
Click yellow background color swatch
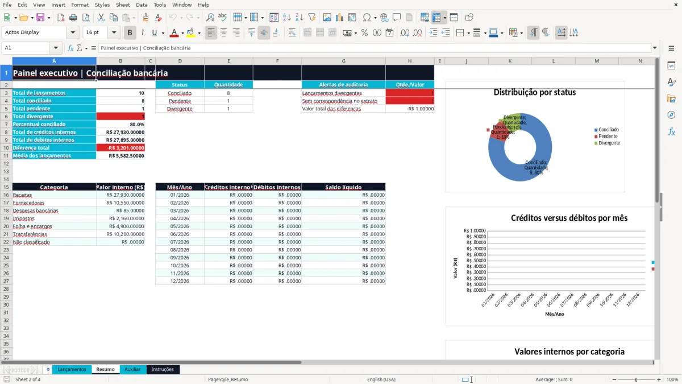point(191,33)
